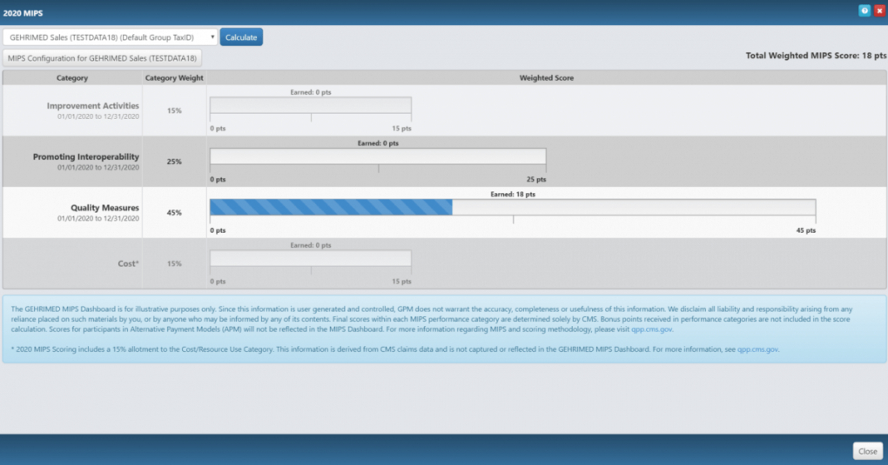The height and width of the screenshot is (465, 888).
Task: Click the 45 pts scale label
Action: pos(806,230)
